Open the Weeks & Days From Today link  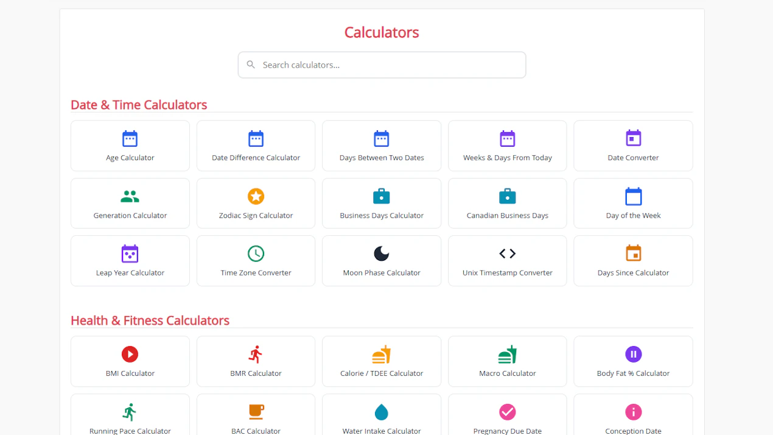pyautogui.click(x=508, y=146)
